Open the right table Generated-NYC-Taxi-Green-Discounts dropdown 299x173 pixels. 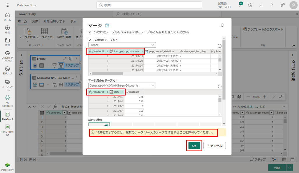pyautogui.click(x=153, y=85)
